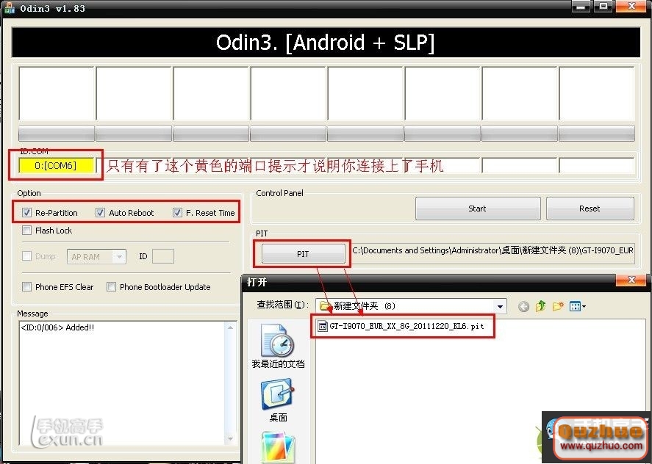
Task: Open the view menu icon in dialog
Action: [578, 307]
